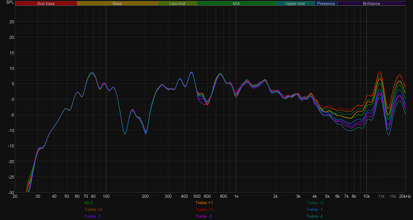
Task: Click the 15 dB value on the vertical axis
Action: (x=11, y=53)
